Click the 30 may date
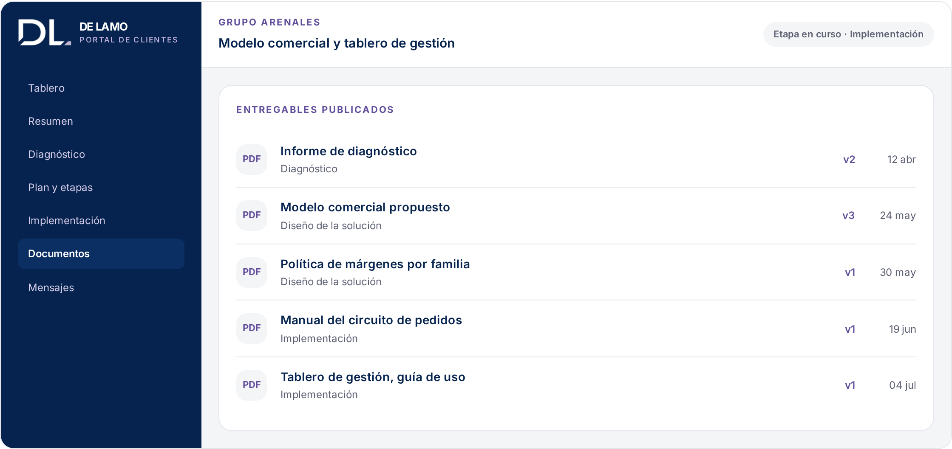Viewport: 952px width, 449px height. click(x=898, y=272)
